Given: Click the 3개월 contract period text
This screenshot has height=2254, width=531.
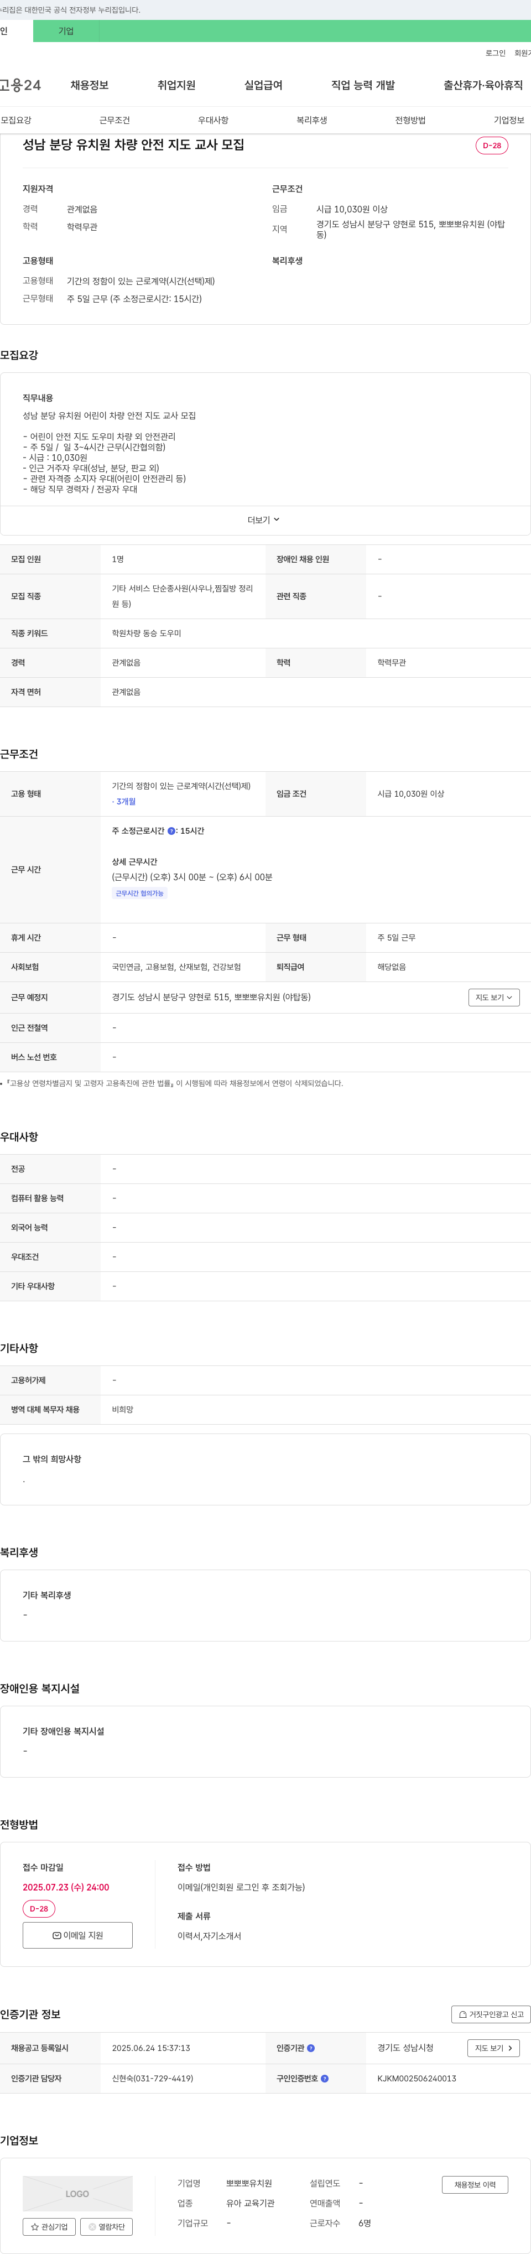Looking at the screenshot, I should coord(126,802).
